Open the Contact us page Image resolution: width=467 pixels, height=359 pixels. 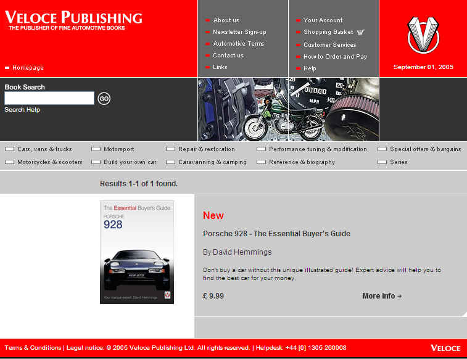[228, 56]
